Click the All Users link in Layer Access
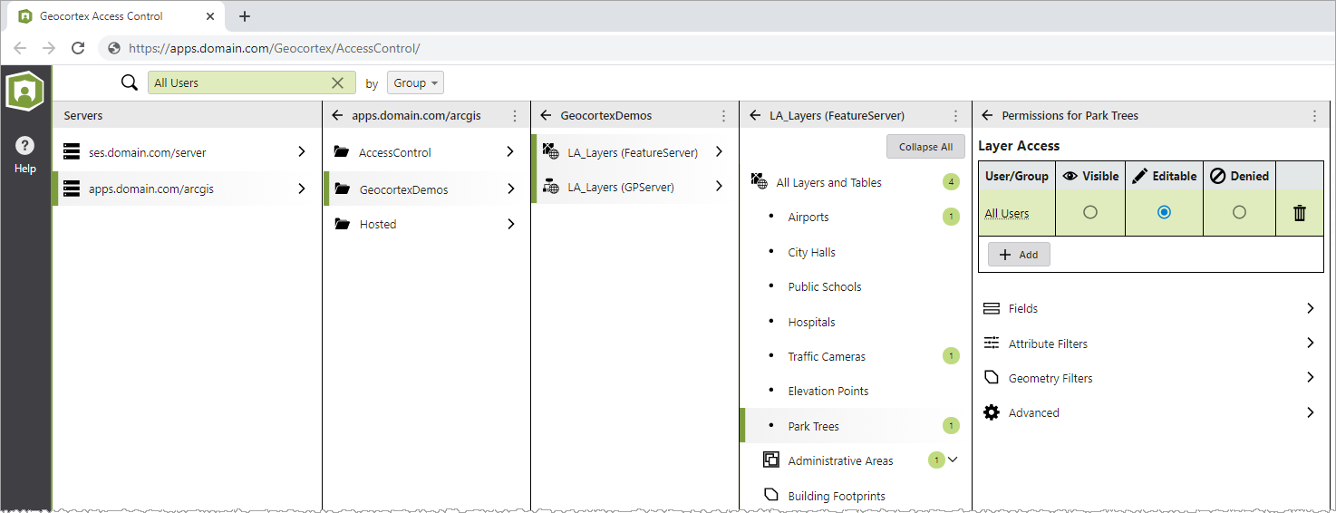Viewport: 1336px width, 513px height. [x=1007, y=214]
